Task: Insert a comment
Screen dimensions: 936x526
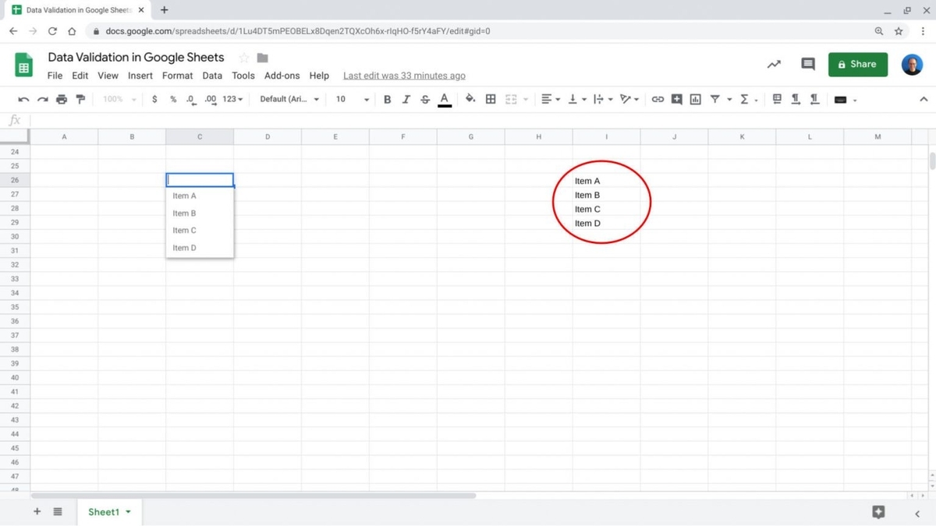Action: [x=676, y=99]
